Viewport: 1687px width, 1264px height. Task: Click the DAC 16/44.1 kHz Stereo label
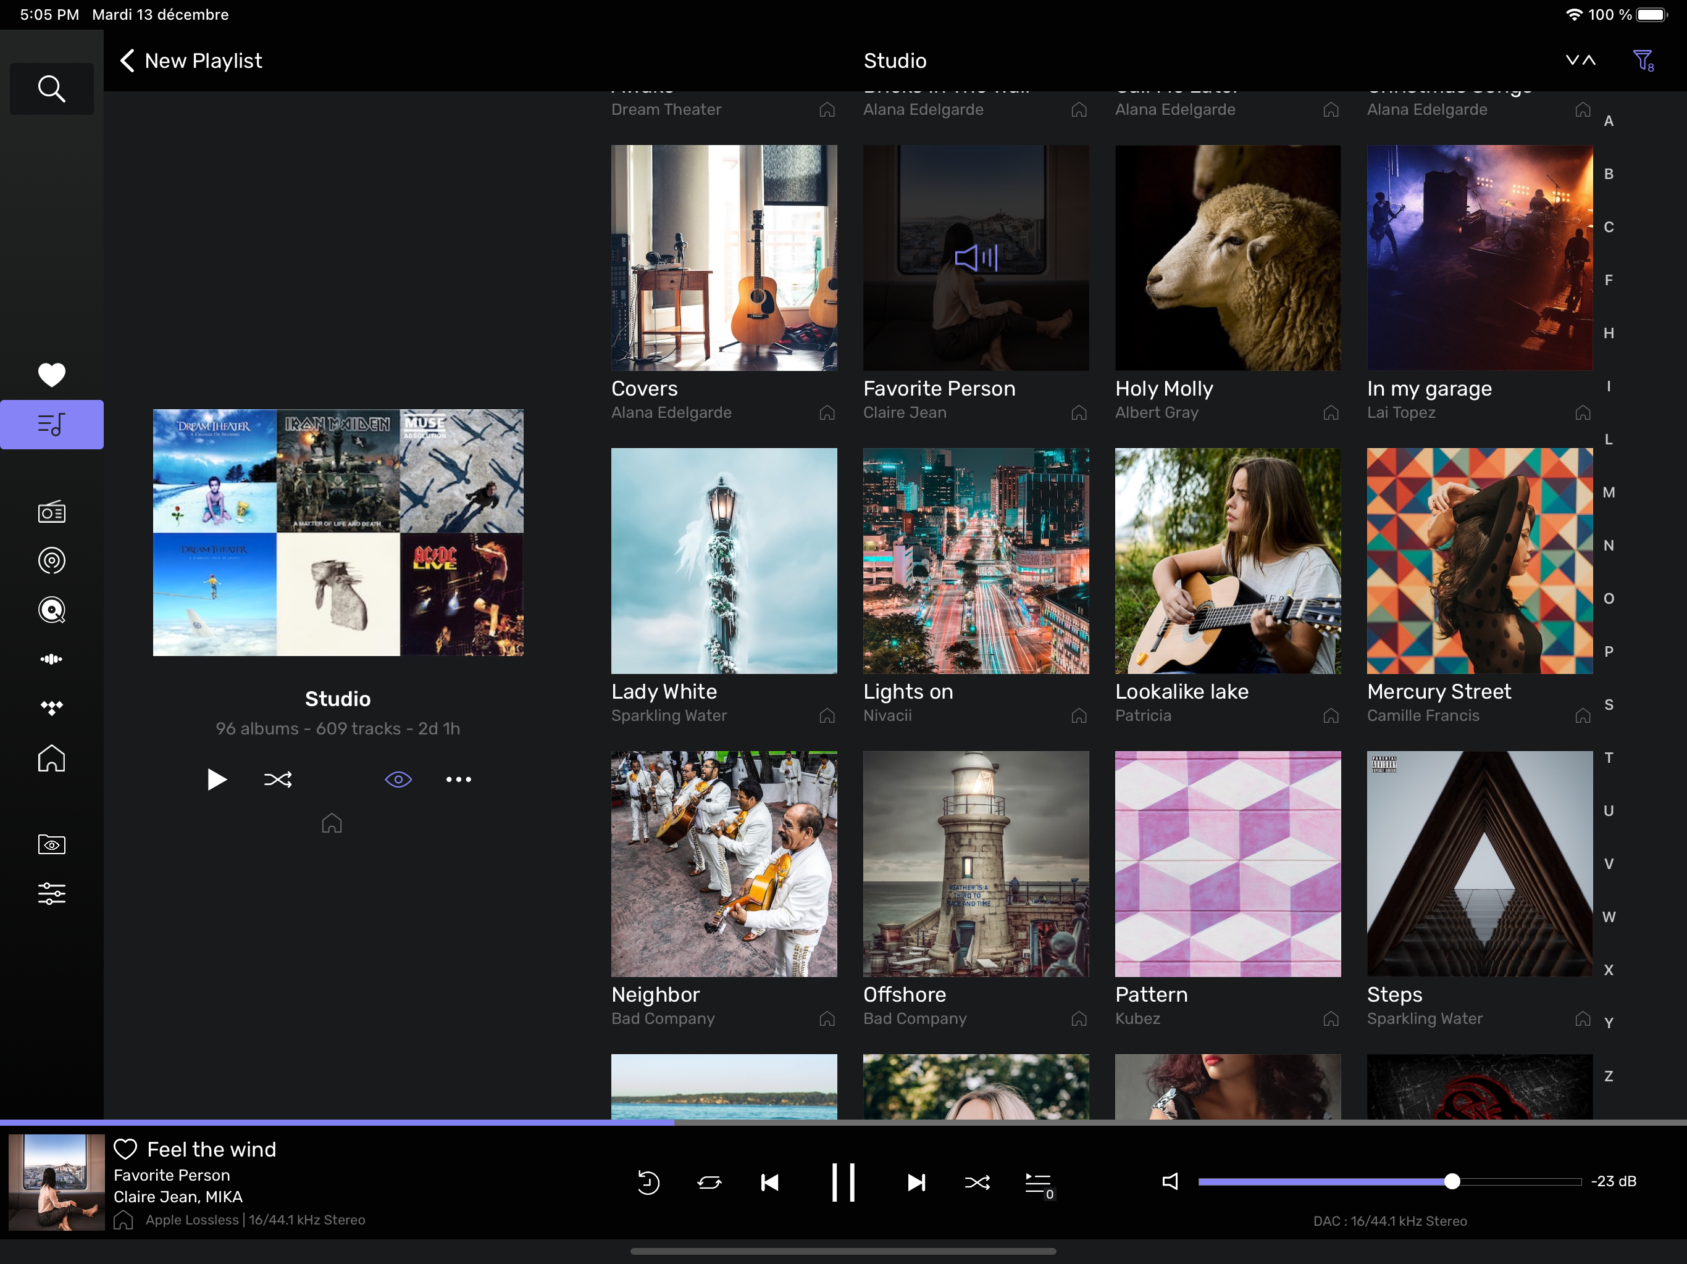[1389, 1221]
